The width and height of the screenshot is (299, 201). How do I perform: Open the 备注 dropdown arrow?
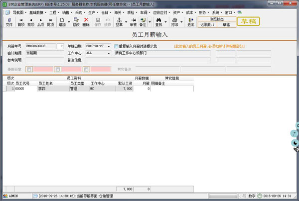tap(149, 22)
